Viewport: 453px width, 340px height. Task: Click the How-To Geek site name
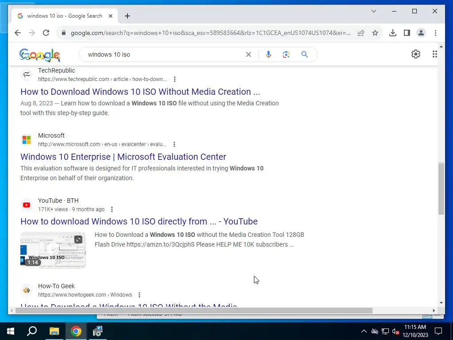pos(56,286)
